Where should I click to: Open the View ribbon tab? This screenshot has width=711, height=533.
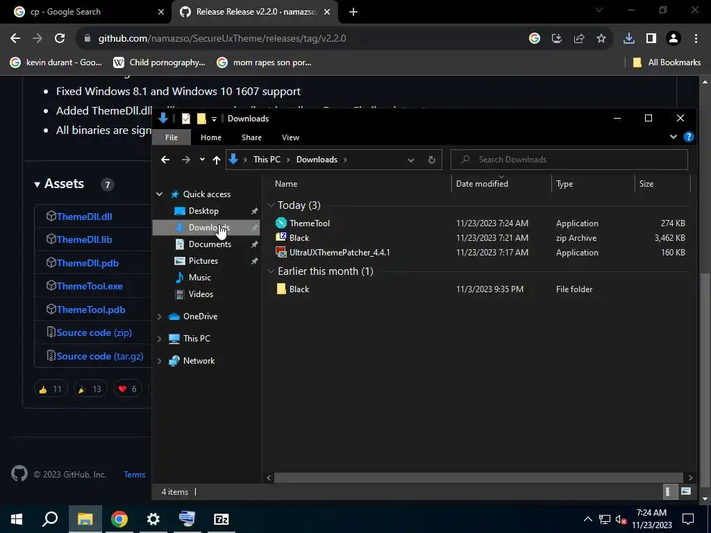point(290,137)
